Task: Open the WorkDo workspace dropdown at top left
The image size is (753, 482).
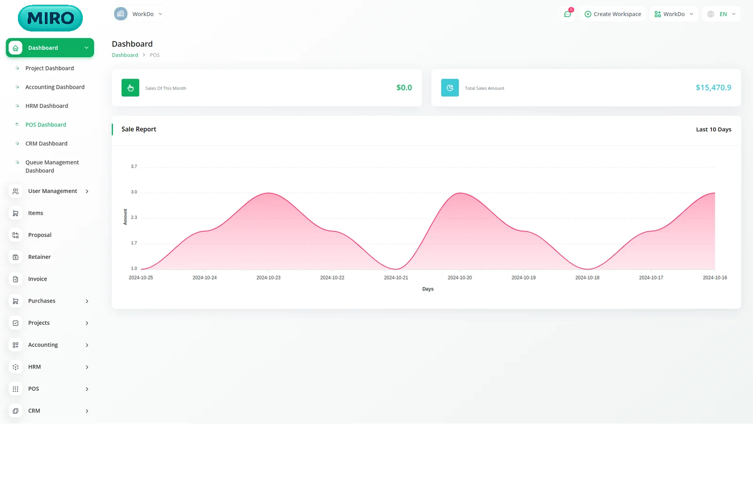Action: pos(139,14)
